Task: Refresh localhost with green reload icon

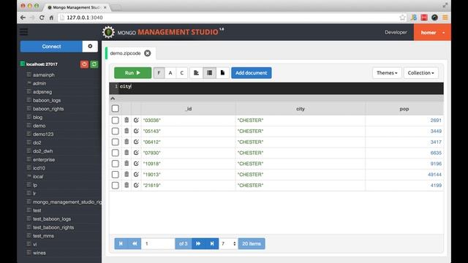Action: [94, 64]
